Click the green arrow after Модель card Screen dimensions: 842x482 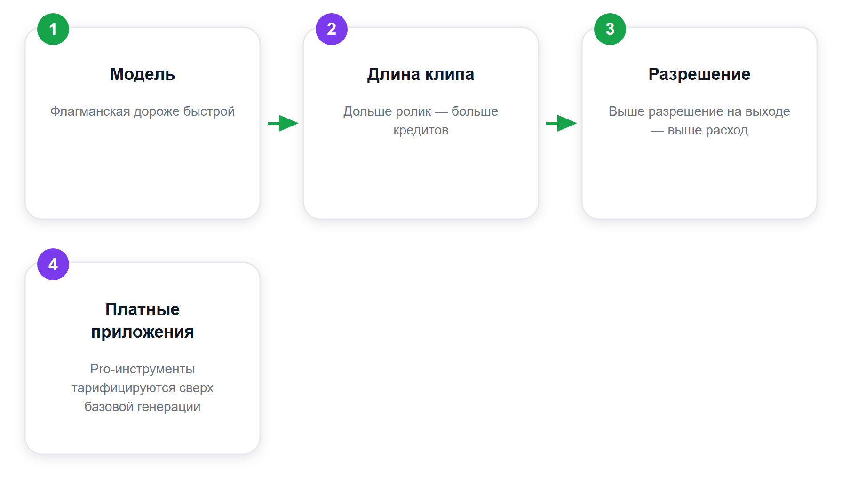click(x=283, y=123)
